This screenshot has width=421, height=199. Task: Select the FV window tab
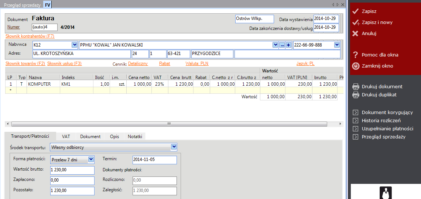(x=48, y=5)
